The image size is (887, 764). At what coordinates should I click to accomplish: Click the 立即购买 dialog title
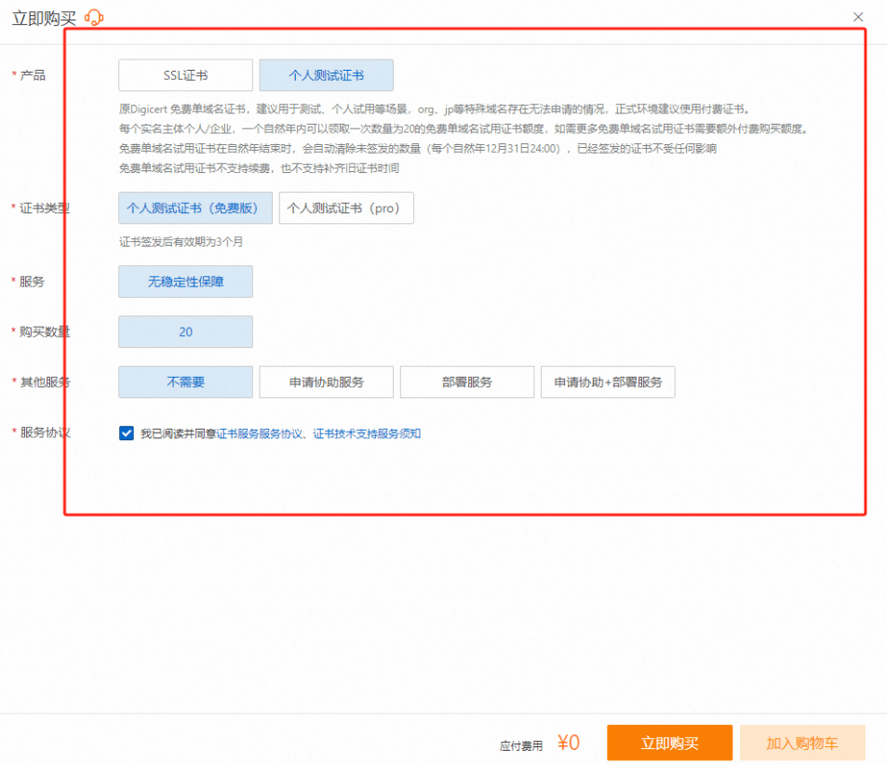click(x=43, y=18)
